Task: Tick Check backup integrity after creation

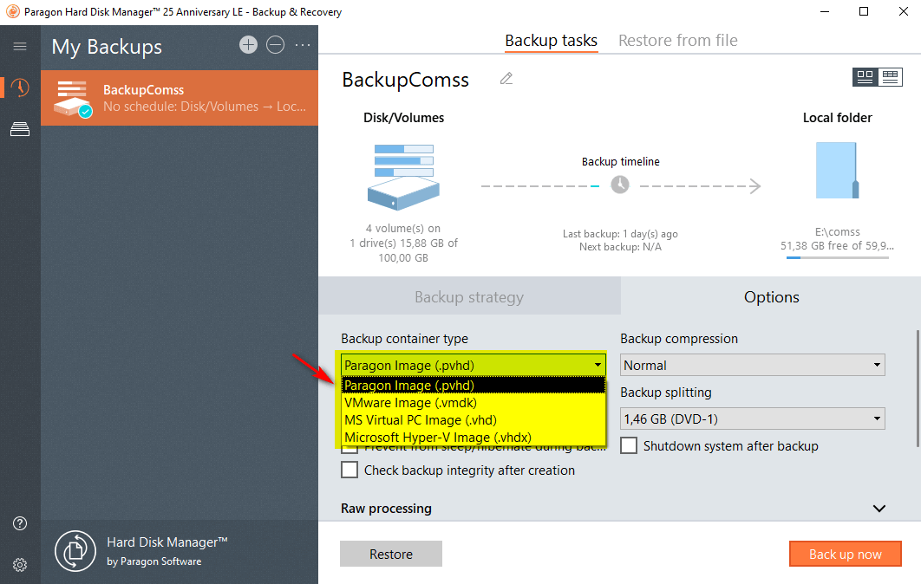Action: (x=349, y=470)
